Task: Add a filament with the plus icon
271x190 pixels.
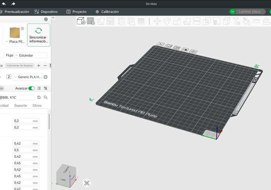Action: tap(38, 66)
